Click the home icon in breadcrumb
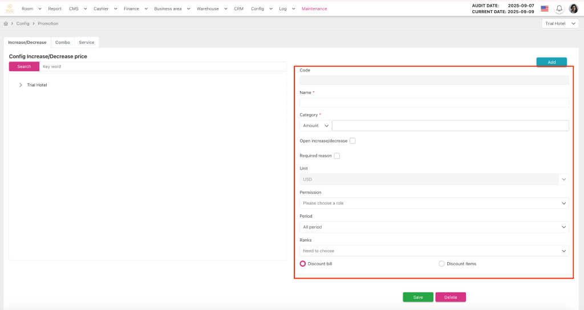The height and width of the screenshot is (310, 584). (6, 23)
